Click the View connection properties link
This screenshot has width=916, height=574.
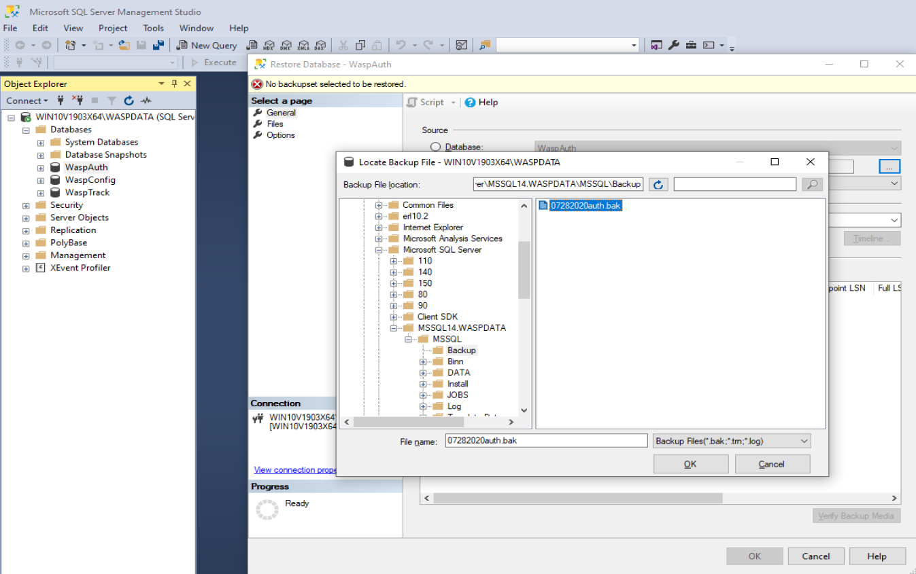pos(295,469)
